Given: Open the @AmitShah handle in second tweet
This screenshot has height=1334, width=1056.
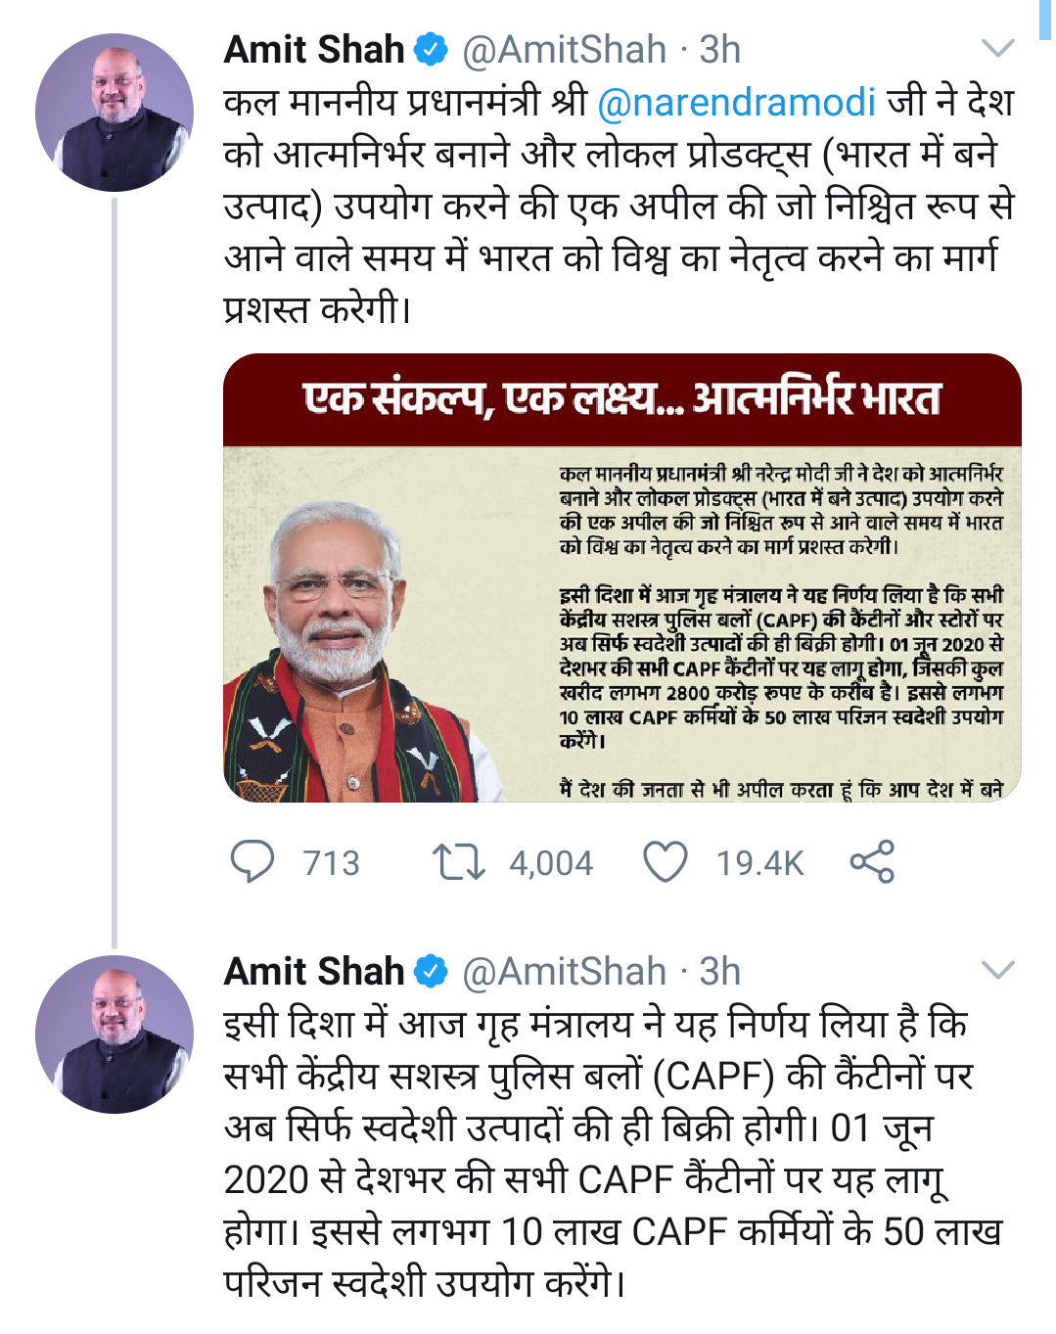Looking at the screenshot, I should (x=564, y=971).
